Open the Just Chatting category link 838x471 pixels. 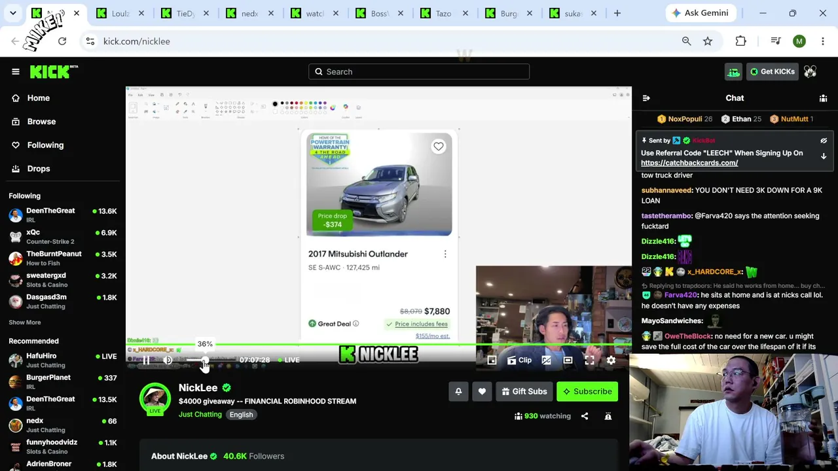(200, 415)
